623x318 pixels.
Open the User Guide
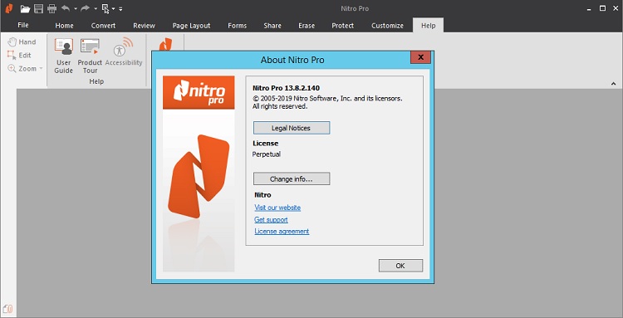(x=64, y=56)
